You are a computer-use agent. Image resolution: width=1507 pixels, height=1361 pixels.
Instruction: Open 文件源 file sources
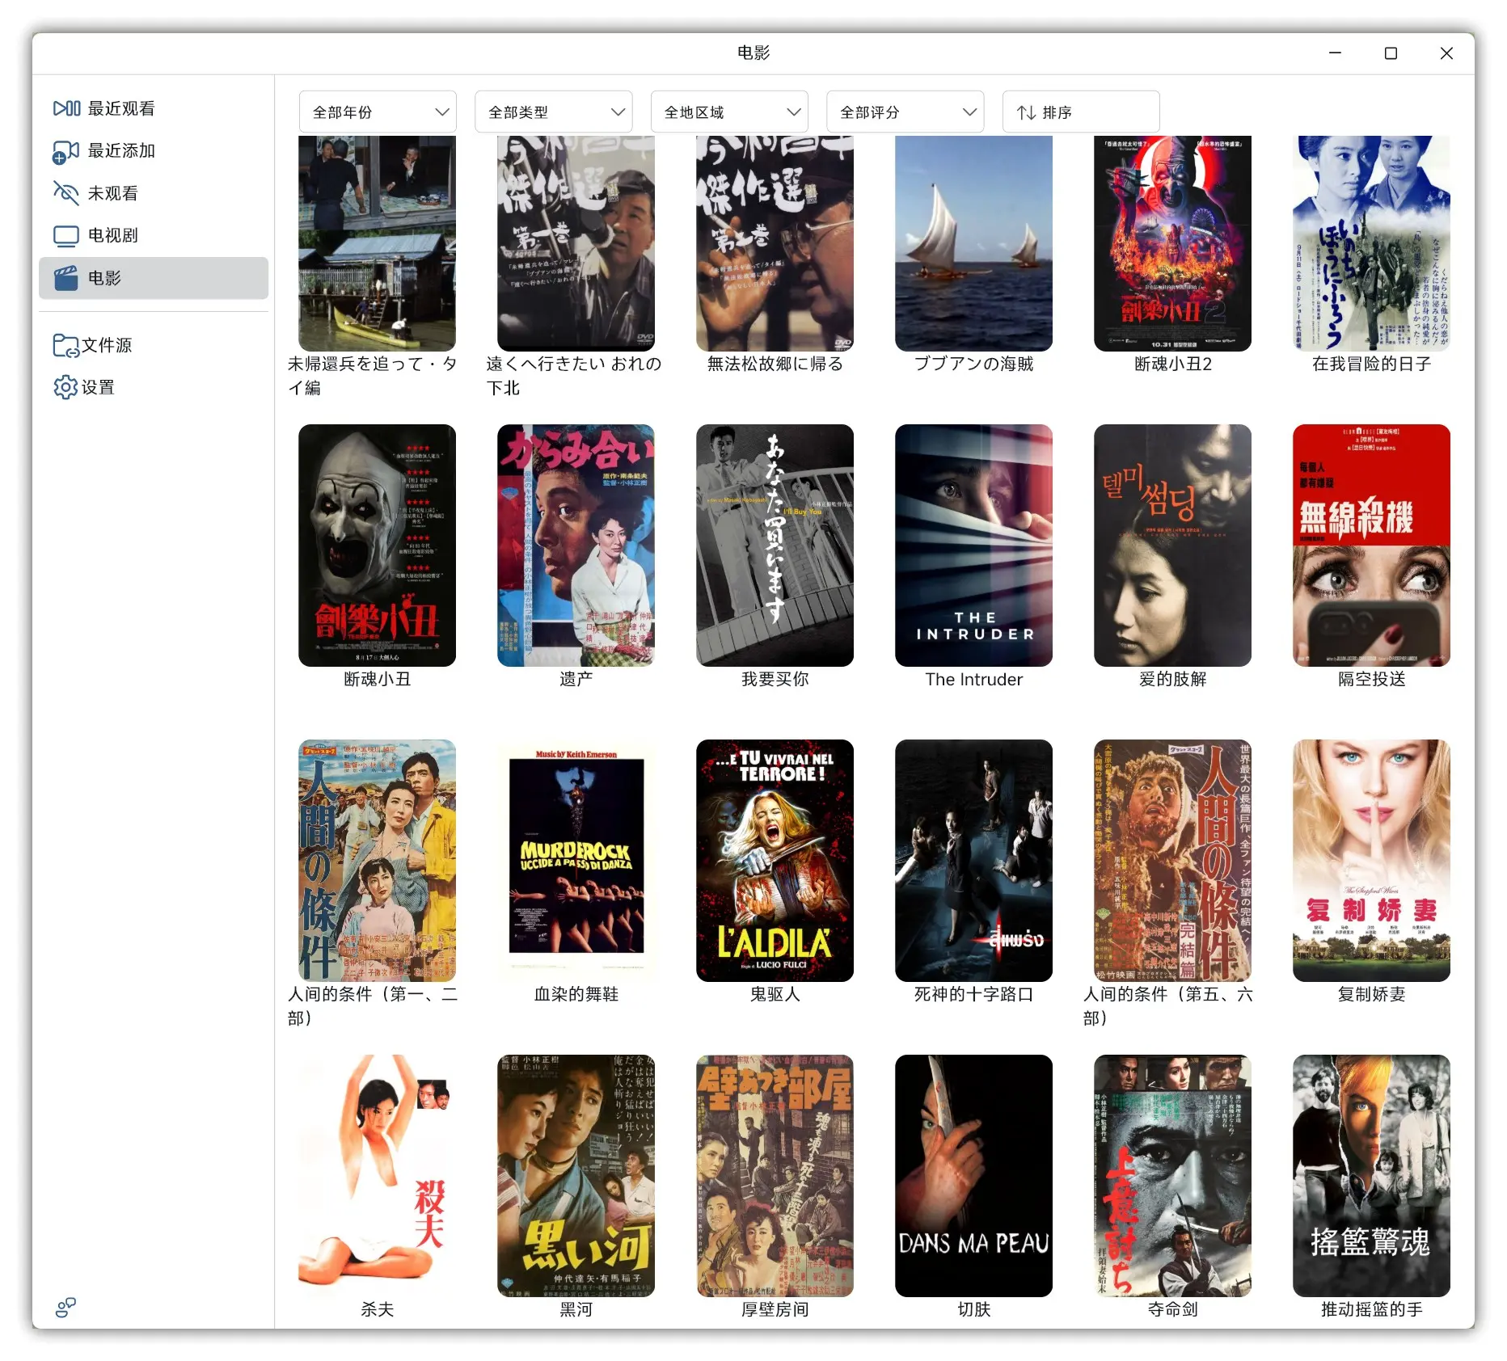pyautogui.click(x=153, y=345)
